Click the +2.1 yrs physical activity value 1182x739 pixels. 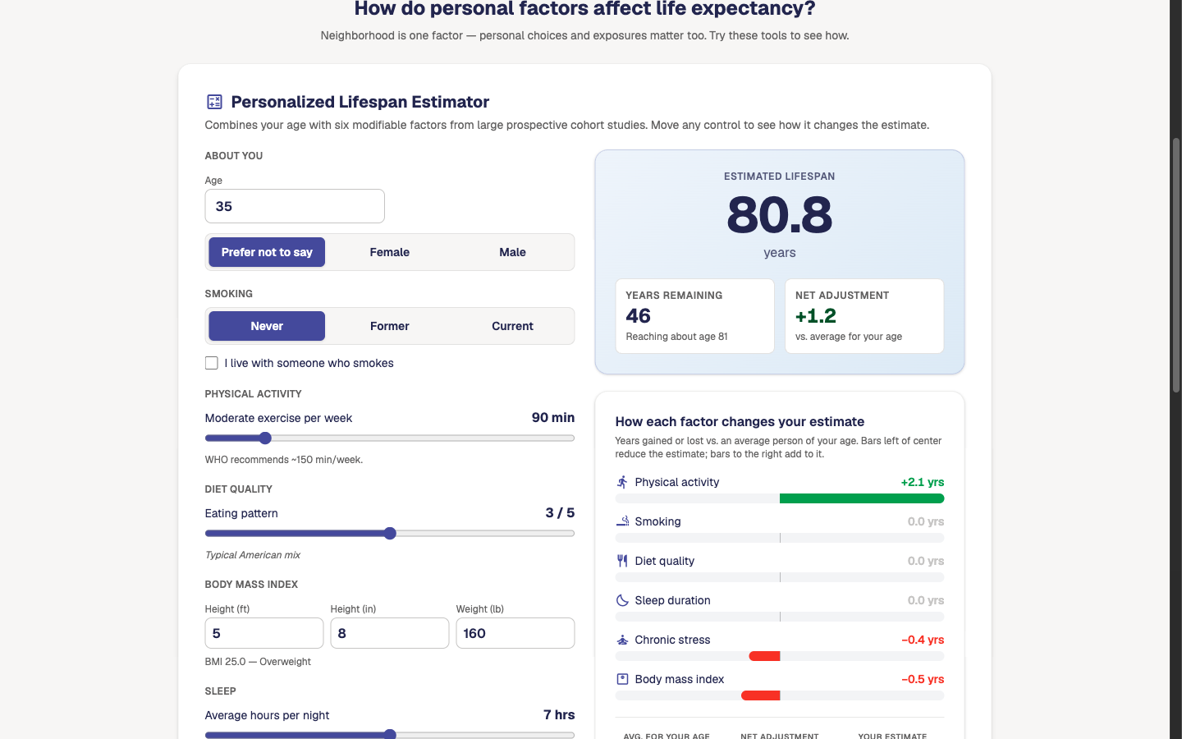[x=923, y=482]
